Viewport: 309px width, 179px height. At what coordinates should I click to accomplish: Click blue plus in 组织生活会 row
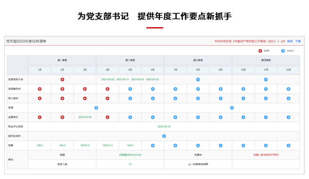[164, 136]
